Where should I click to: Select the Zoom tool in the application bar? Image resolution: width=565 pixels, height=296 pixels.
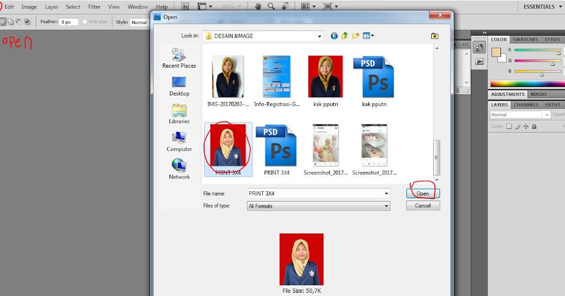click(x=271, y=6)
